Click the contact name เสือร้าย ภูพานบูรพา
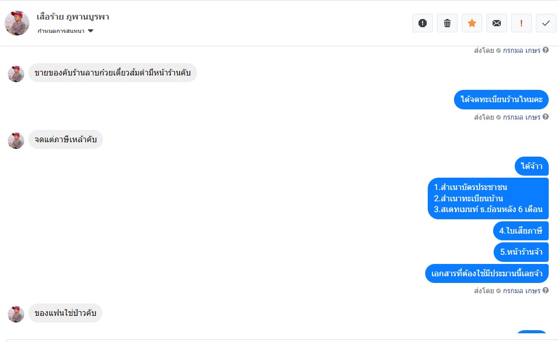This screenshot has width=559, height=342. [73, 16]
